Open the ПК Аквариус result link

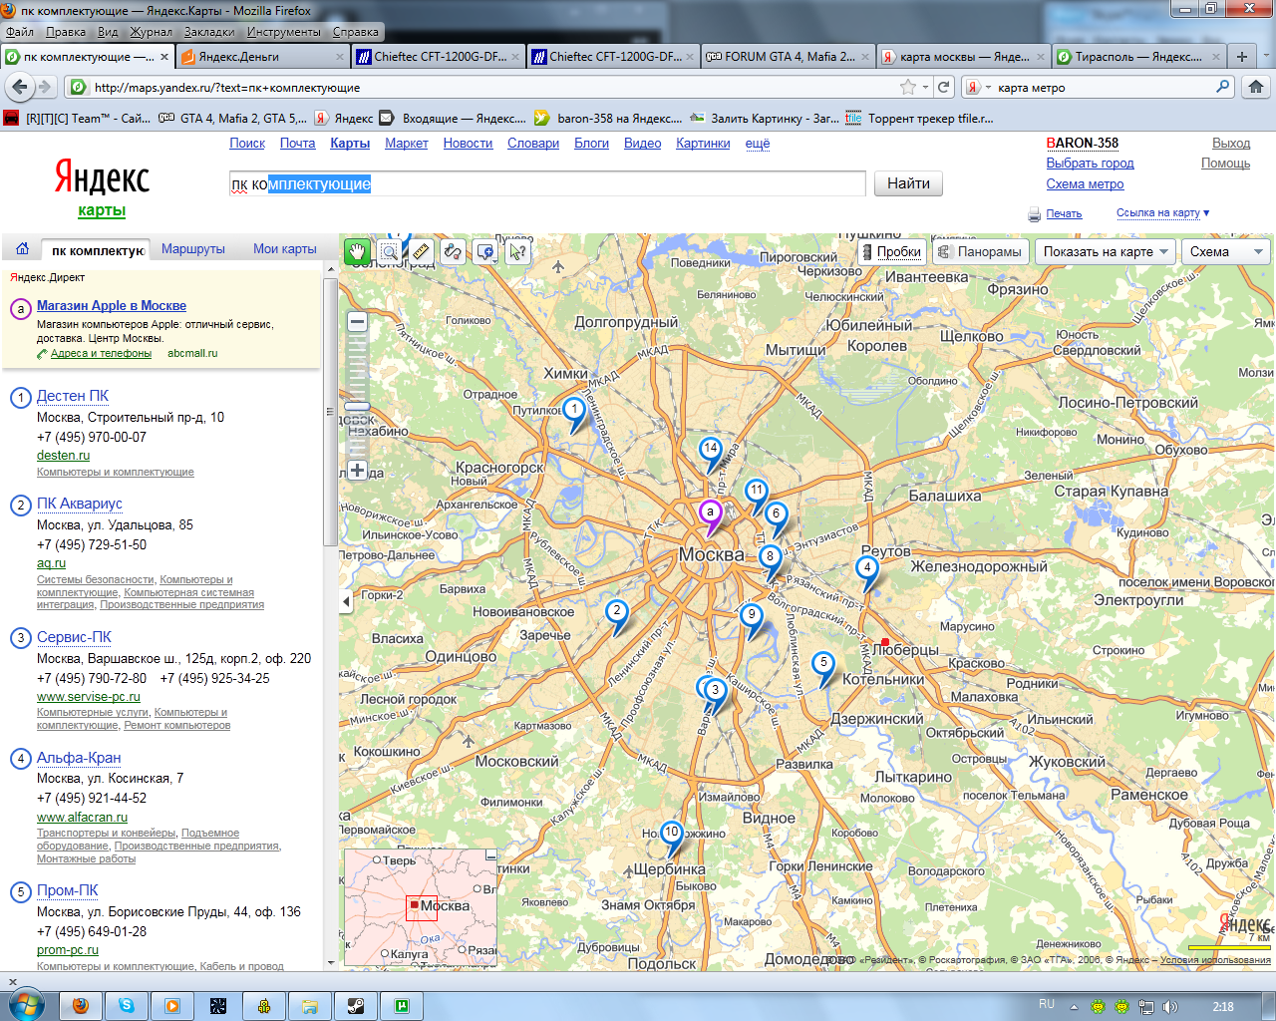[x=80, y=504]
